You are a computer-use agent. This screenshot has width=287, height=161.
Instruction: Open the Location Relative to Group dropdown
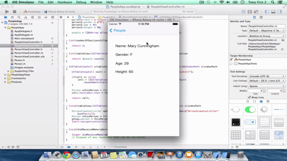266,36
